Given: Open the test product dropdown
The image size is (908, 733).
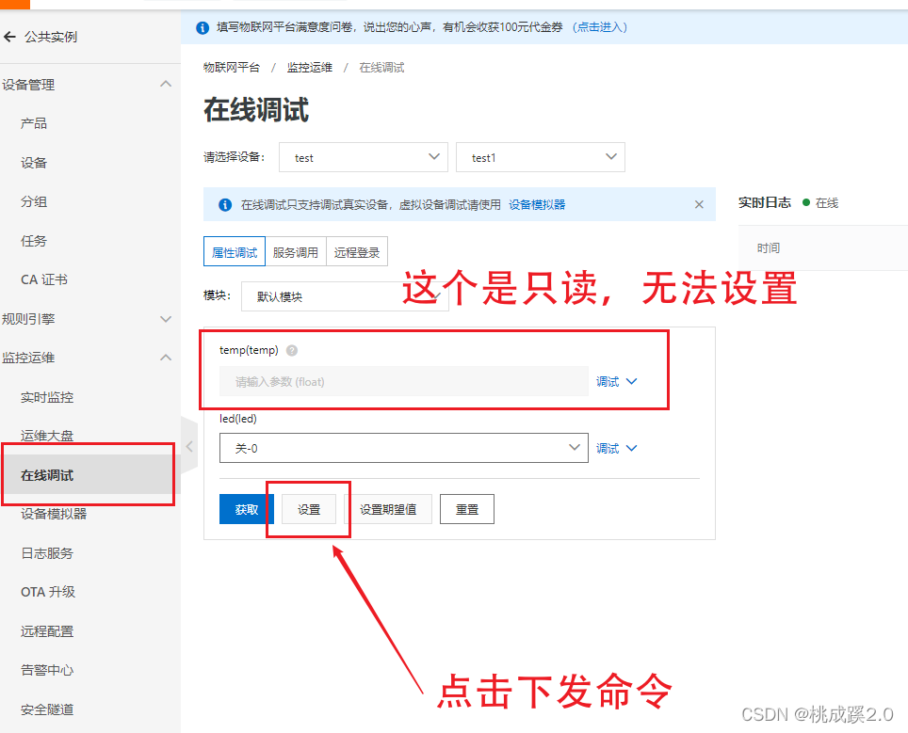Looking at the screenshot, I should 433,157.
